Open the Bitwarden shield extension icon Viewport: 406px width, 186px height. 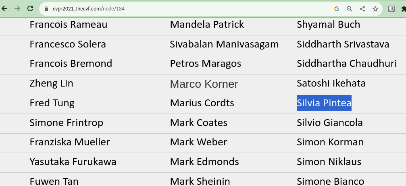tap(391, 9)
